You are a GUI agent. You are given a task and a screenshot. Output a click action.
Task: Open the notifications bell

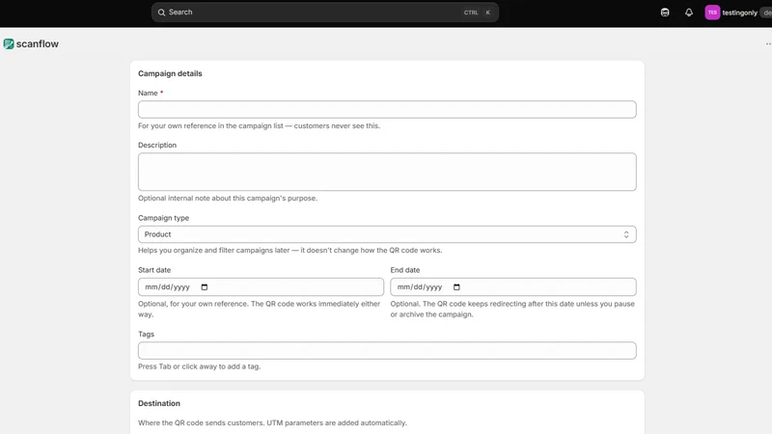pos(689,13)
